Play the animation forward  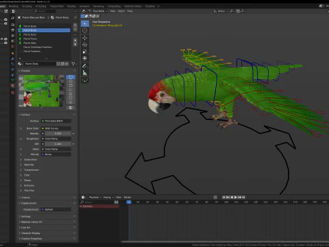point(236,197)
